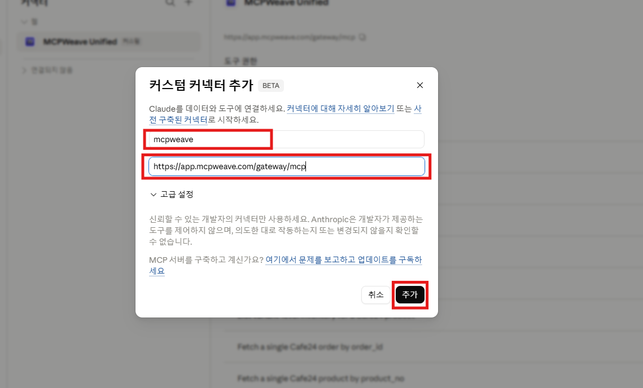This screenshot has width=643, height=388.
Task: Click the 커스텀 커넥터 추가 dialog title
Action: (x=201, y=85)
